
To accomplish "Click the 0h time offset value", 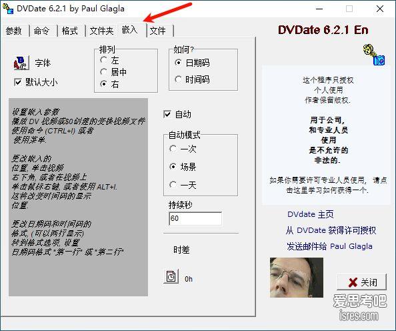I will coord(189,279).
